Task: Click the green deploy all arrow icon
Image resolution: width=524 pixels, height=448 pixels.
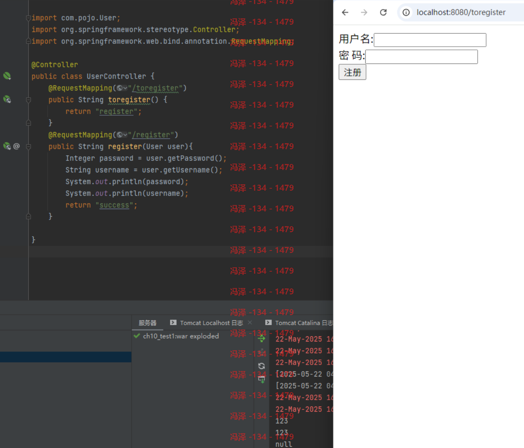Action: click(x=262, y=339)
